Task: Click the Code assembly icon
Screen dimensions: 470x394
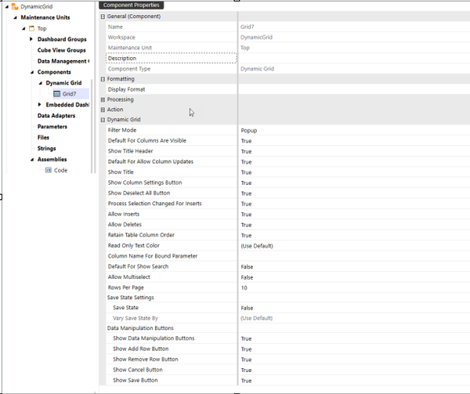Action: [x=48, y=170]
